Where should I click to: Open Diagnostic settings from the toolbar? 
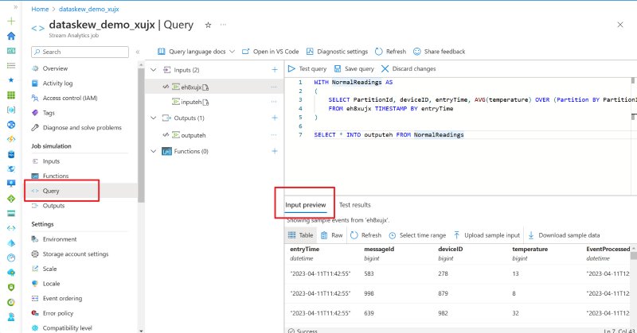coord(337,52)
